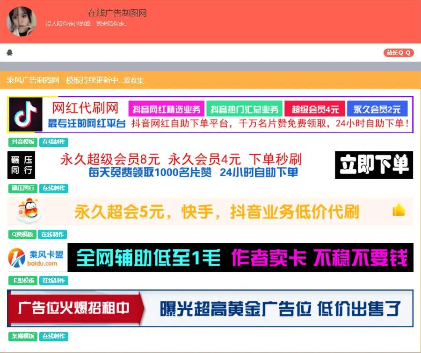The height and width of the screenshot is (353, 421).
Task: Open the 条幅模板 tag
Action: click(x=23, y=336)
